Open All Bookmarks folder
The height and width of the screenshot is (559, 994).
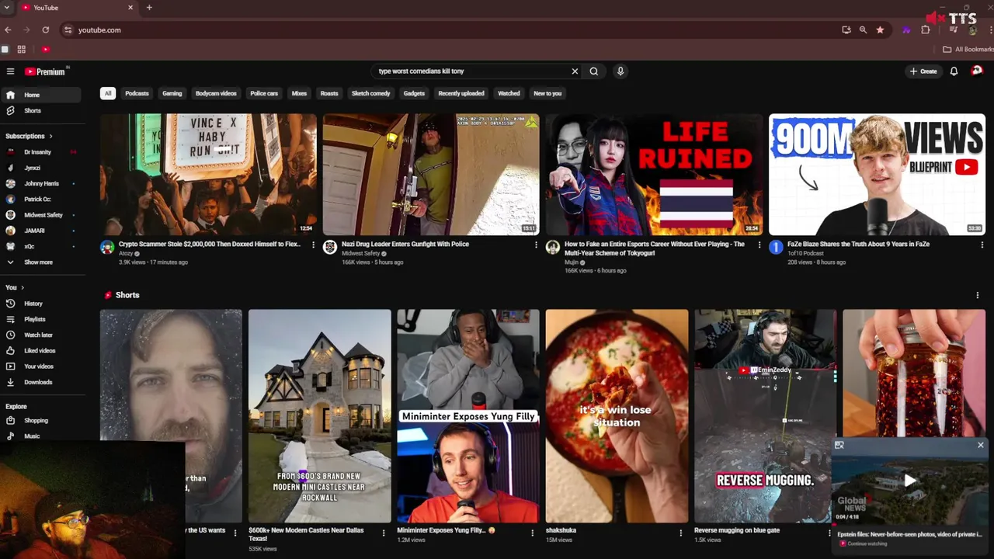click(x=968, y=49)
